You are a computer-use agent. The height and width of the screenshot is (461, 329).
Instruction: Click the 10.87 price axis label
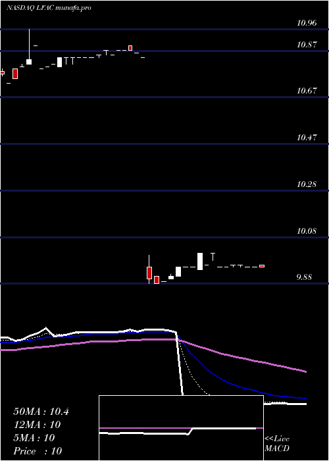pos(307,45)
